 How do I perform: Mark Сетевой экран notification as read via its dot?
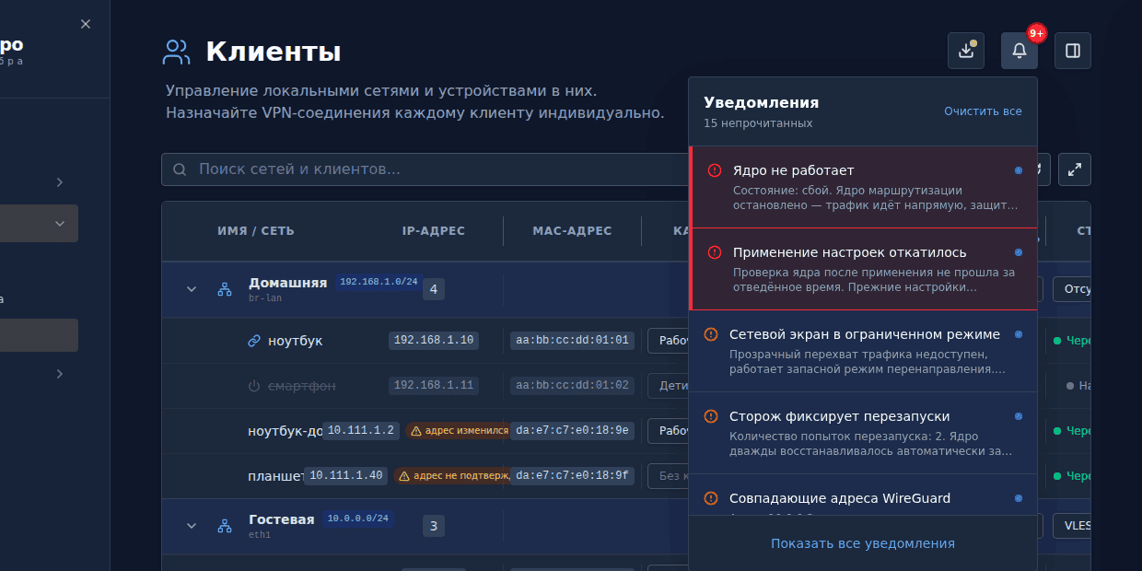click(x=1019, y=334)
